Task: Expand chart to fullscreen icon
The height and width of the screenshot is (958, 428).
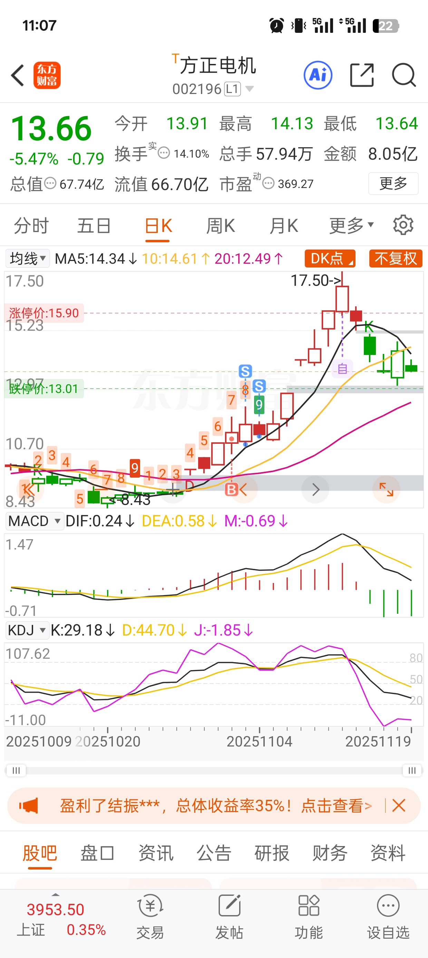Action: click(x=386, y=489)
